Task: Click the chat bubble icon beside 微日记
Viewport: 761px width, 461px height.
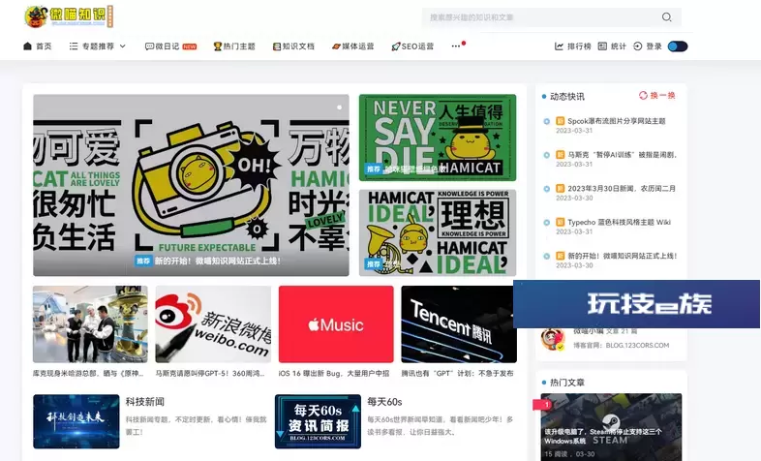Action: pyautogui.click(x=149, y=46)
